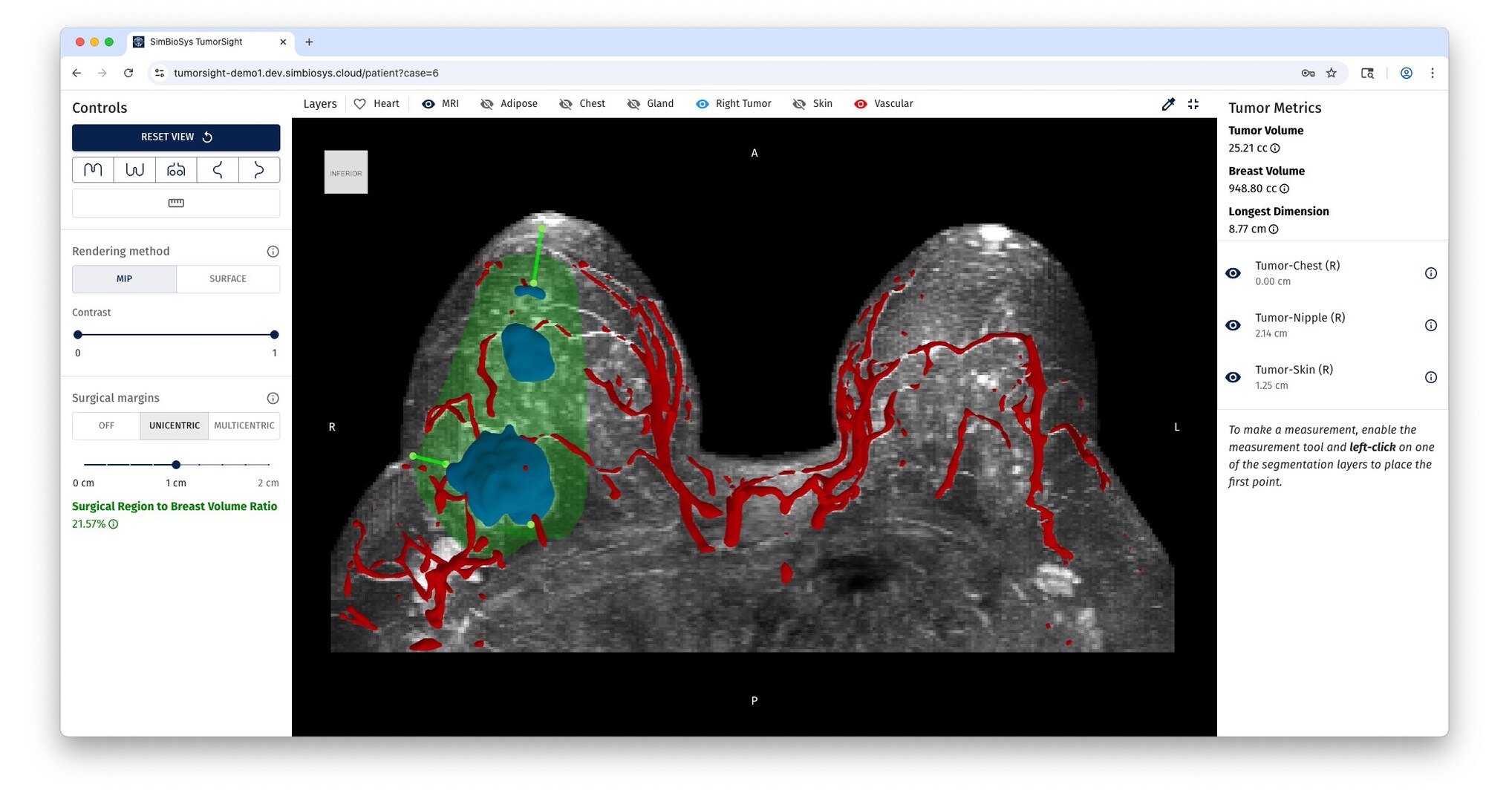Toggle Vascular layer visibility off
This screenshot has width=1509, height=790.
(861, 104)
